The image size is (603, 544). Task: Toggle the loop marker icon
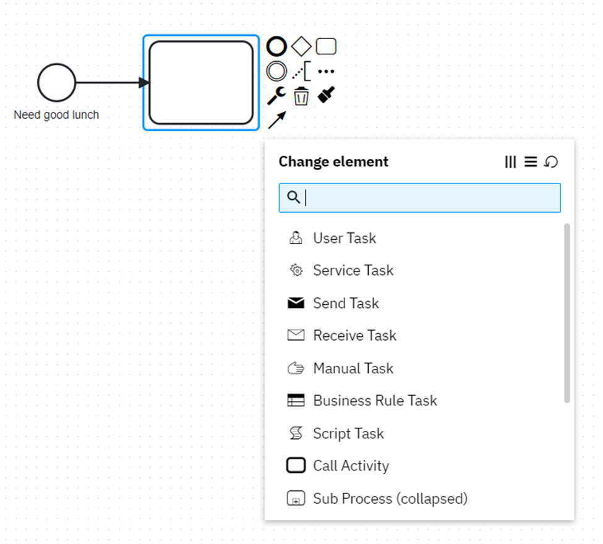551,162
